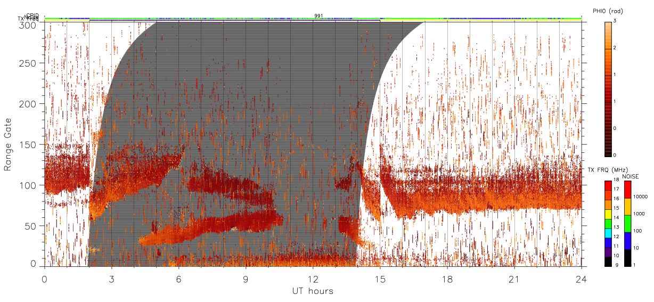Click the '11' tick on the TX FRQ legend

tap(617, 246)
